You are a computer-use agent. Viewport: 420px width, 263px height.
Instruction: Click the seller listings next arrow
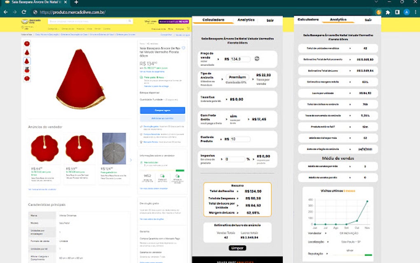[131, 160]
